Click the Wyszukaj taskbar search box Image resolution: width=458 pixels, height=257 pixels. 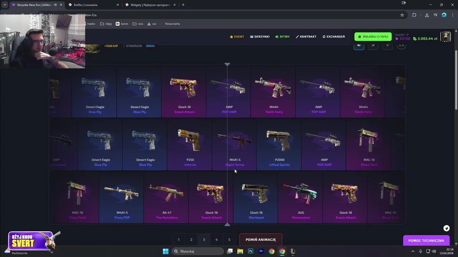198,251
